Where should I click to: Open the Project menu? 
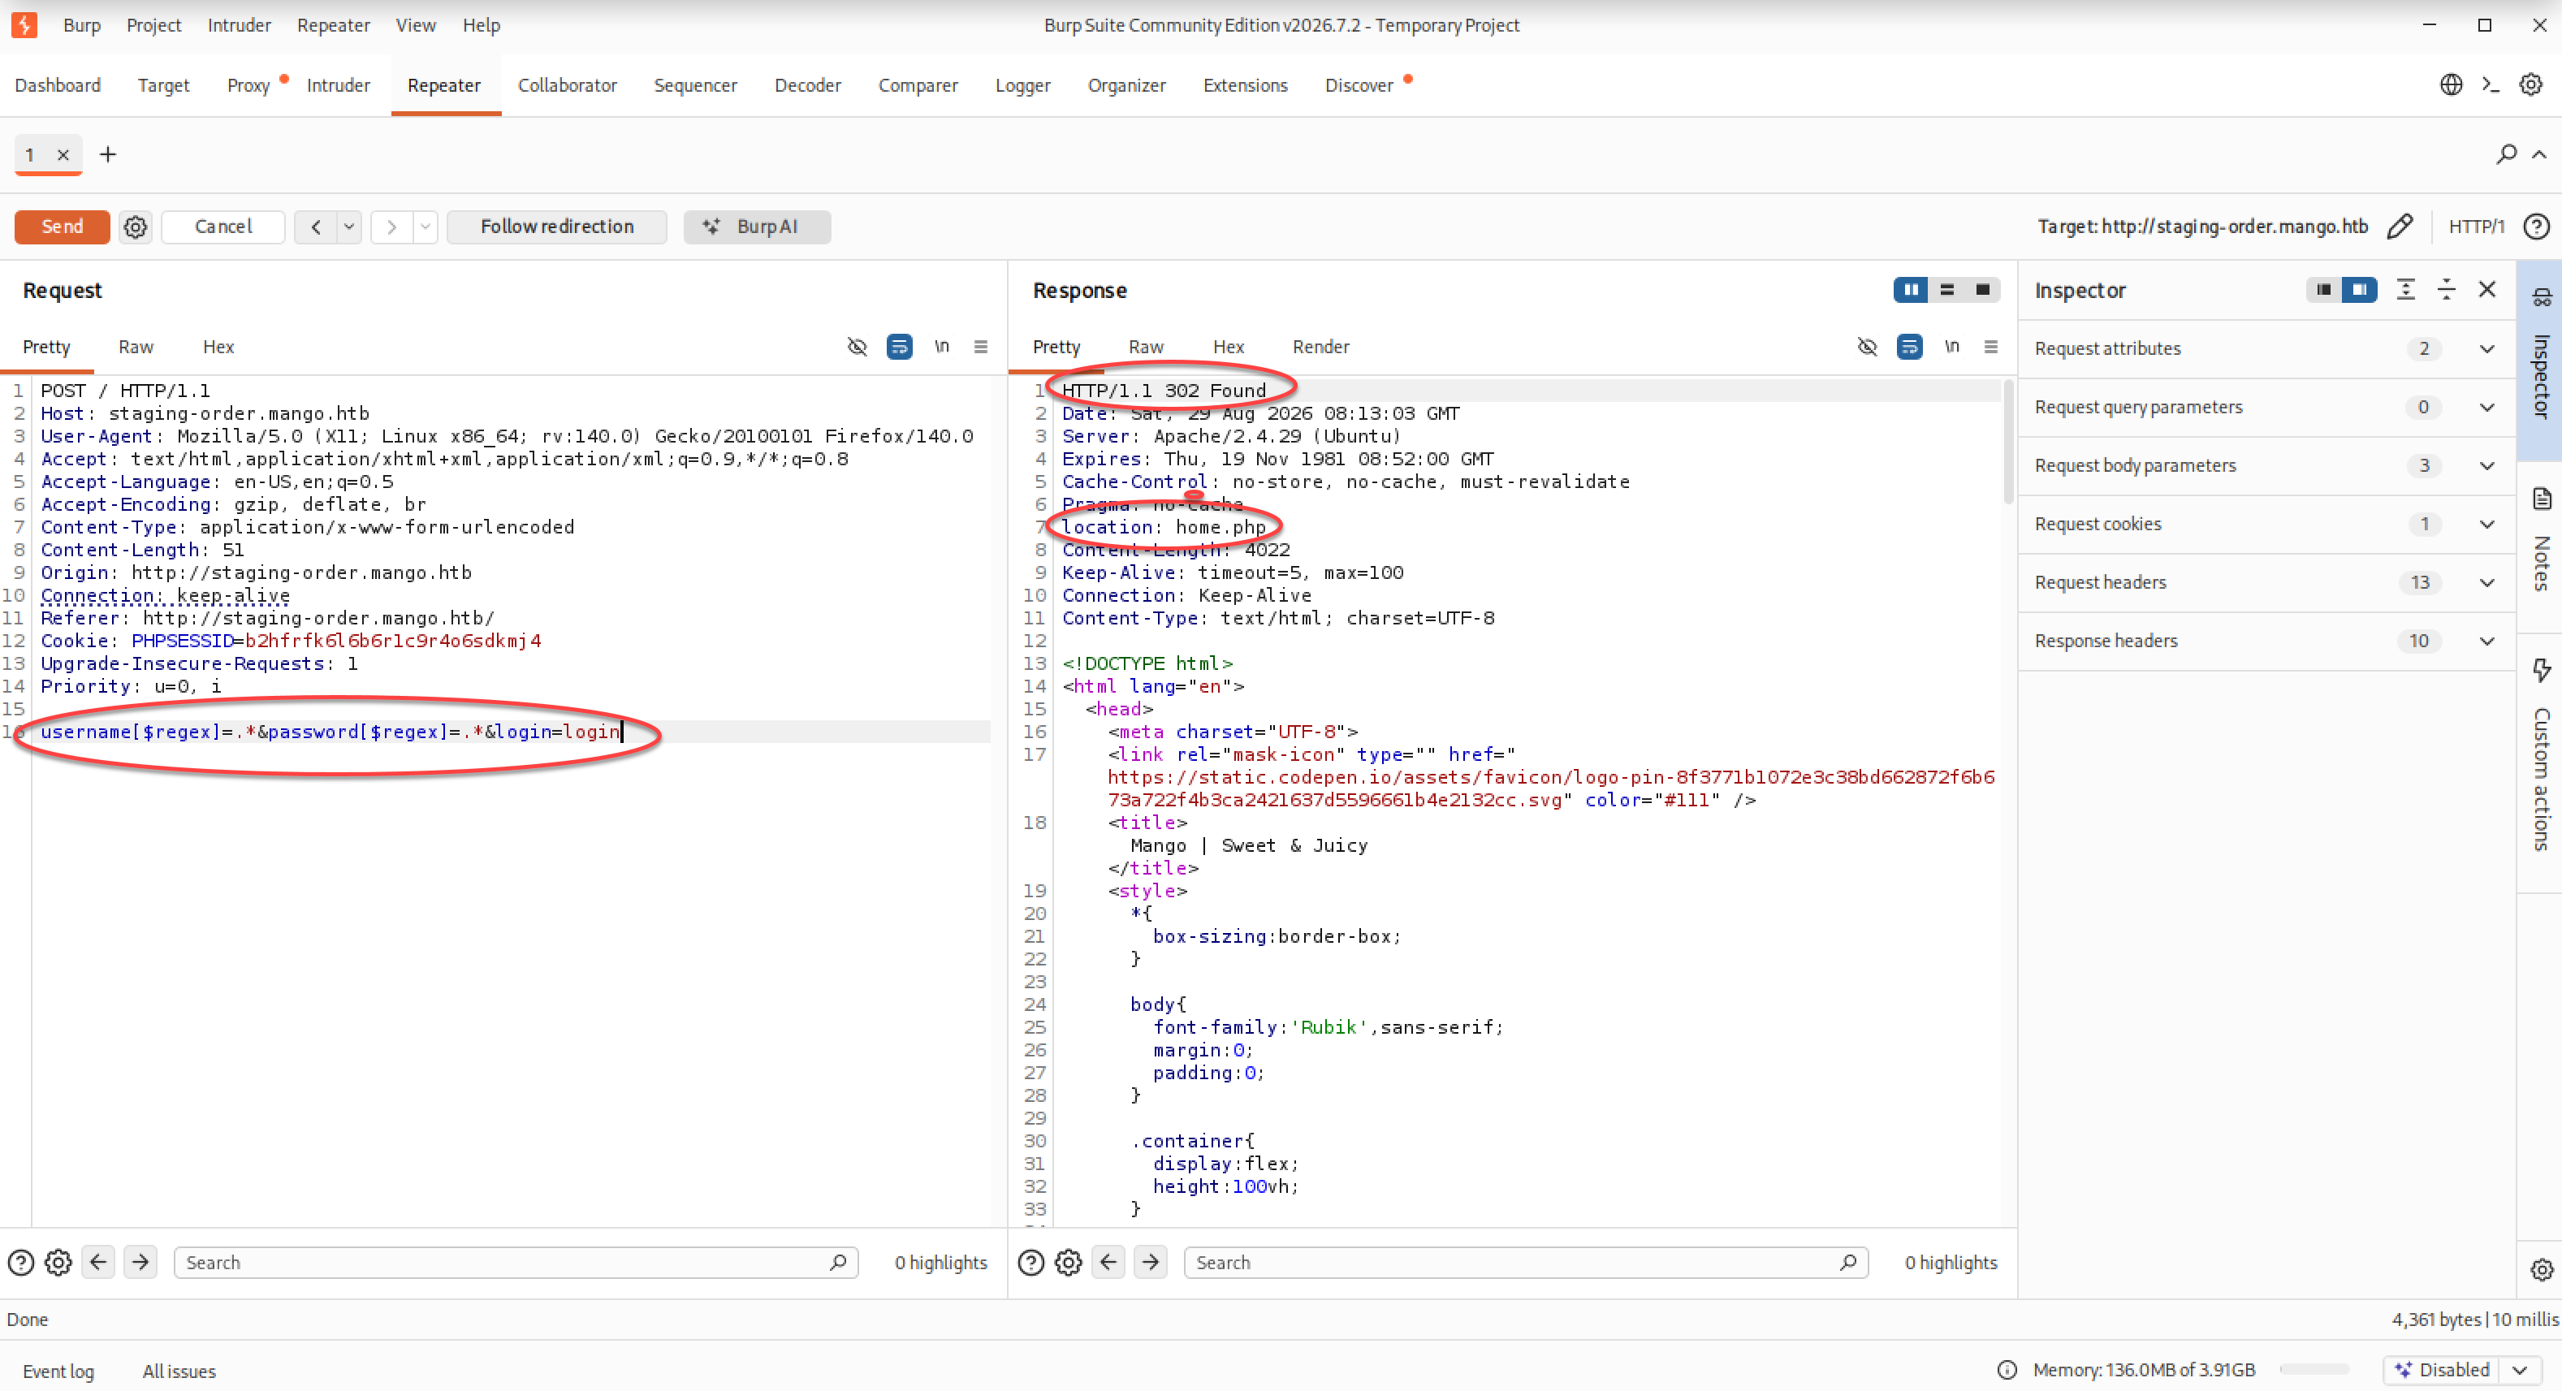153,26
